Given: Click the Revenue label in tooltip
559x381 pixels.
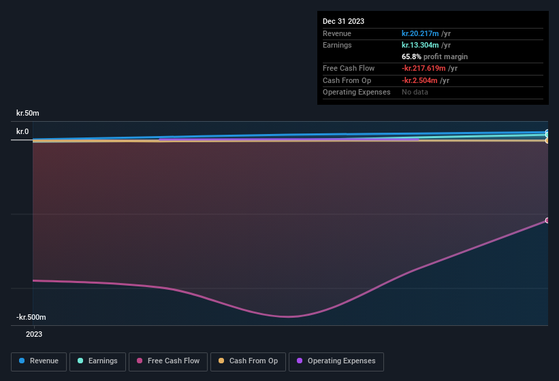Looking at the screenshot, I should pyautogui.click(x=337, y=33).
